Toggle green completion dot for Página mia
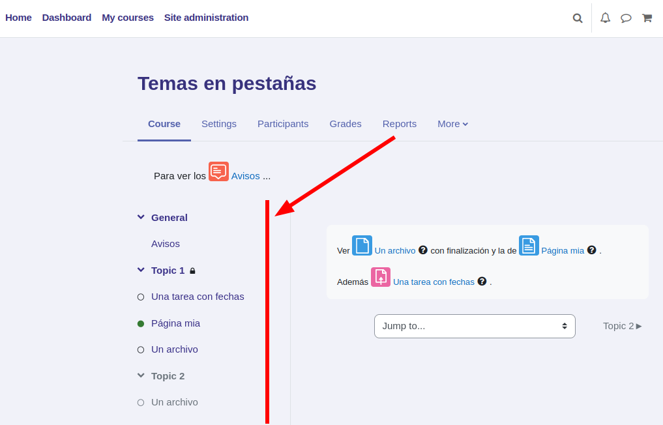 [x=141, y=323]
